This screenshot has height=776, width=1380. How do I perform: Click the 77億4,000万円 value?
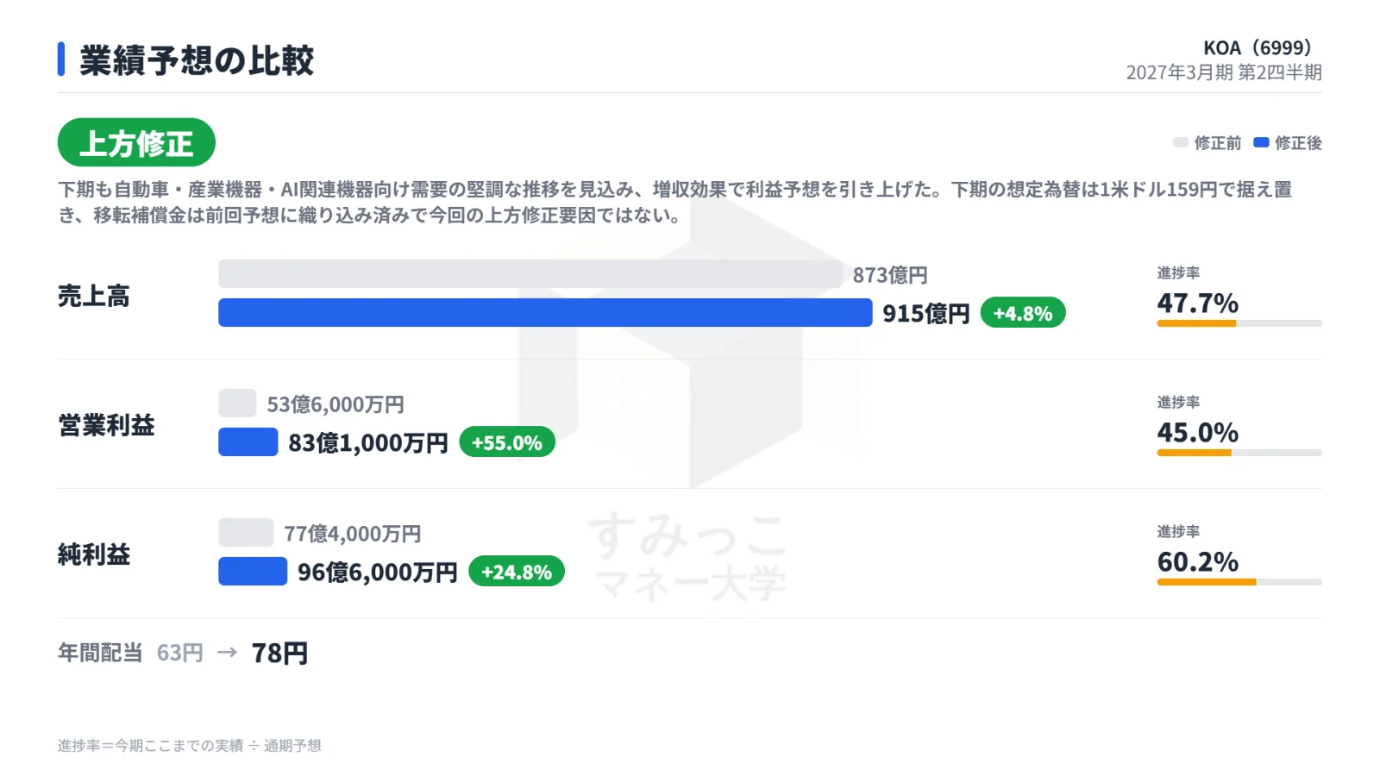coord(353,534)
